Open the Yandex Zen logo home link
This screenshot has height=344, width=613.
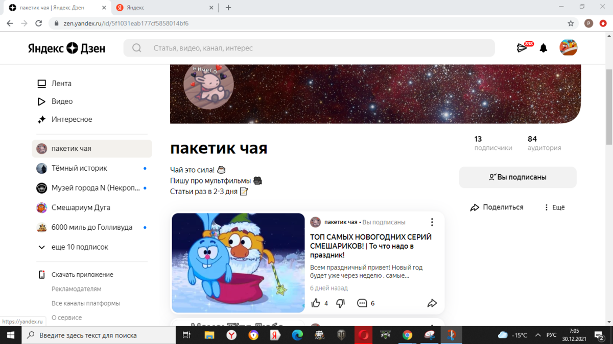point(66,48)
